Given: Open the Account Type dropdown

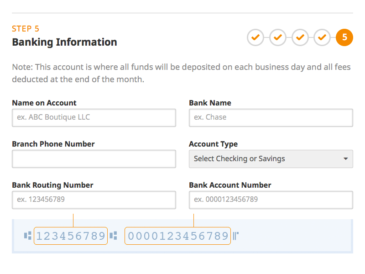Looking at the screenshot, I should click(x=271, y=159).
